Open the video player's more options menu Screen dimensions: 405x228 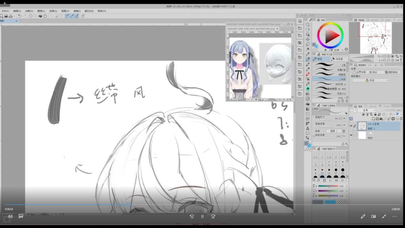click(x=395, y=217)
